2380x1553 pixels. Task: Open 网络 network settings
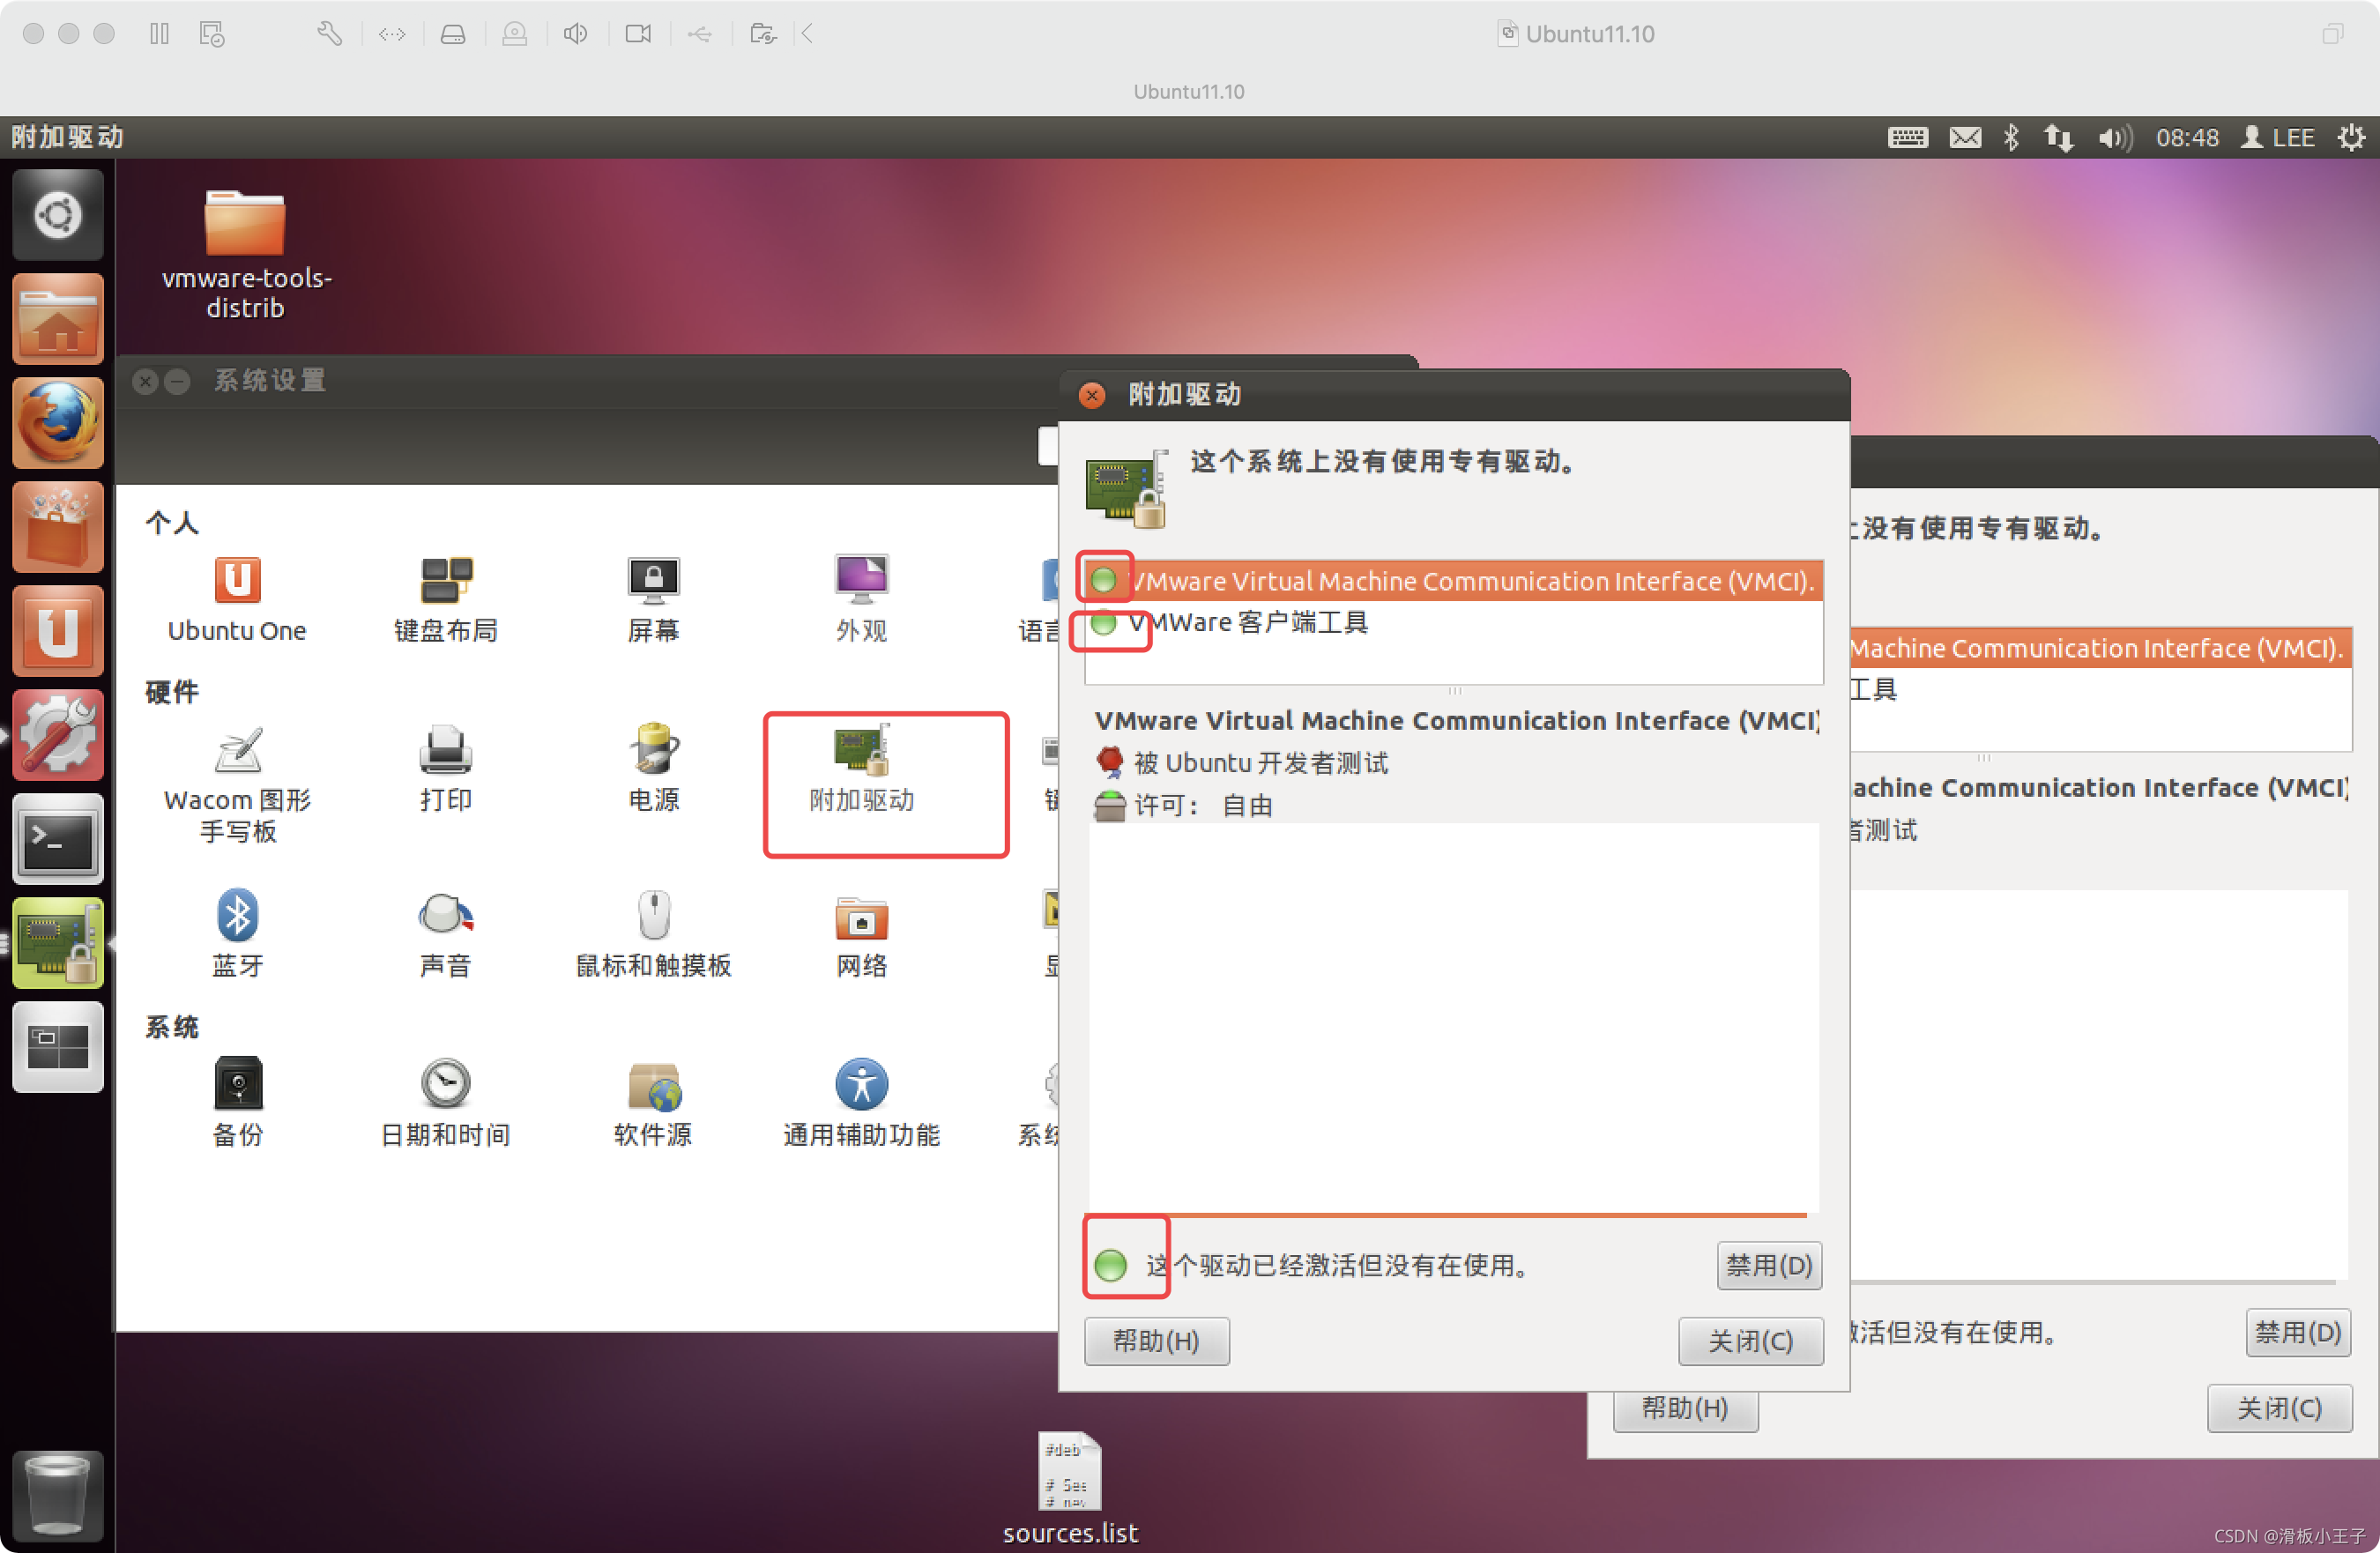click(x=861, y=934)
